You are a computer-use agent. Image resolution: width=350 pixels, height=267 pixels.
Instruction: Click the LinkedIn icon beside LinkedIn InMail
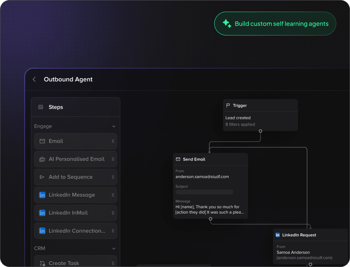pos(42,213)
